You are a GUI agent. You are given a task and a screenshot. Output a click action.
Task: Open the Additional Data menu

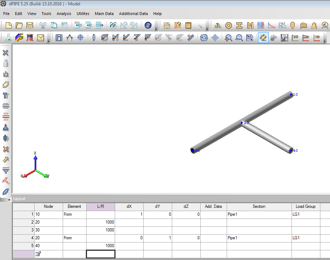click(133, 14)
